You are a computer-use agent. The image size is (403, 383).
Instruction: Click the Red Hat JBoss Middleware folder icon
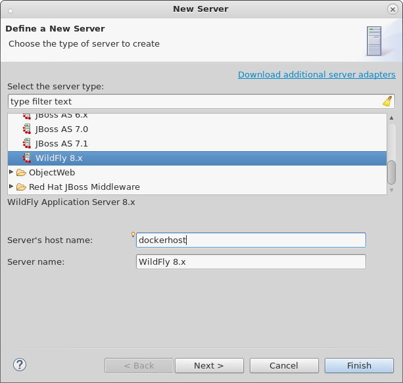(x=21, y=187)
